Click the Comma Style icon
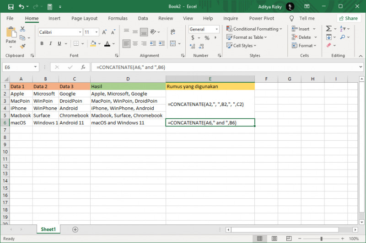 pyautogui.click(x=215, y=38)
